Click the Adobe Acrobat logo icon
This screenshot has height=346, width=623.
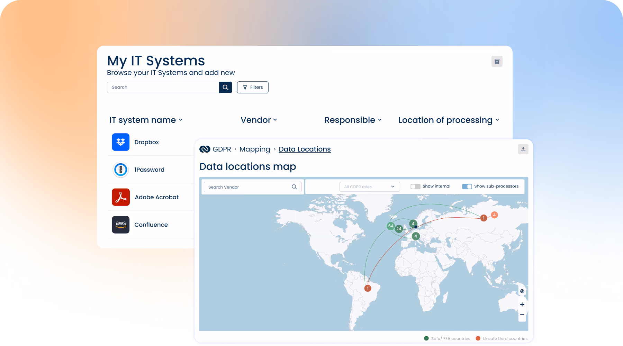121,197
